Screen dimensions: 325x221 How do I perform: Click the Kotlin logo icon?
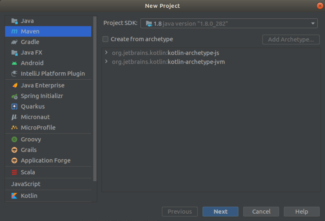(x=14, y=196)
